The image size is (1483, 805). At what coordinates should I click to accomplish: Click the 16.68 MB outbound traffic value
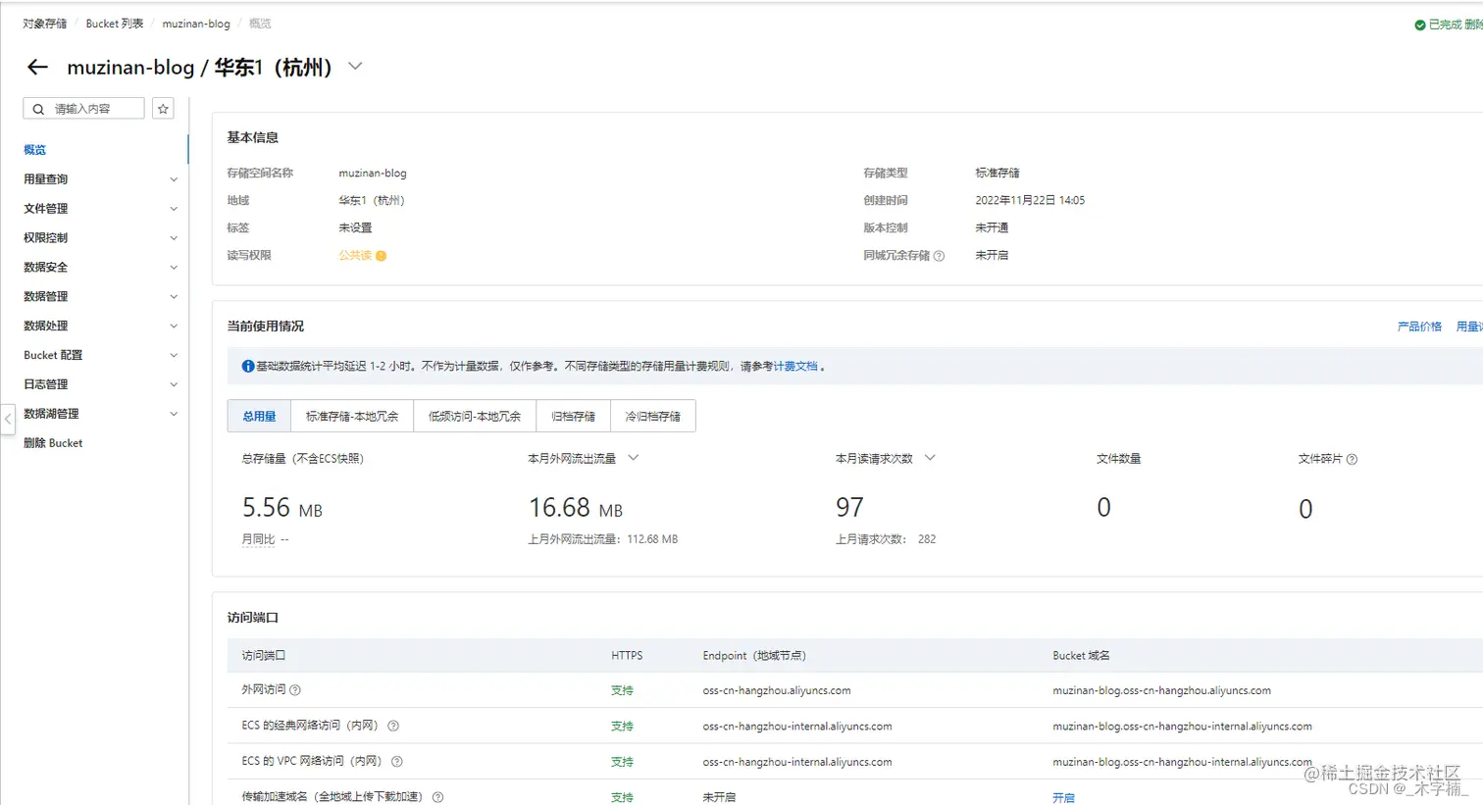pyautogui.click(x=576, y=508)
